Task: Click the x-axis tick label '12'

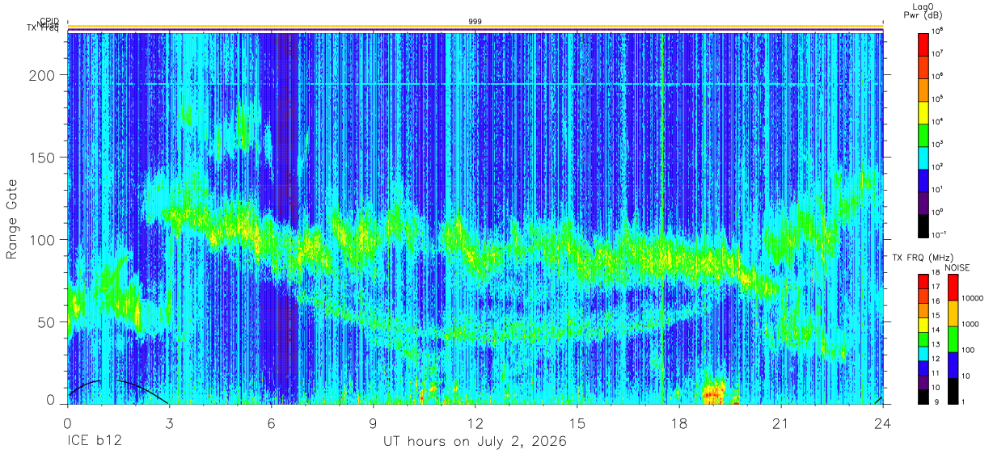Action: [475, 423]
